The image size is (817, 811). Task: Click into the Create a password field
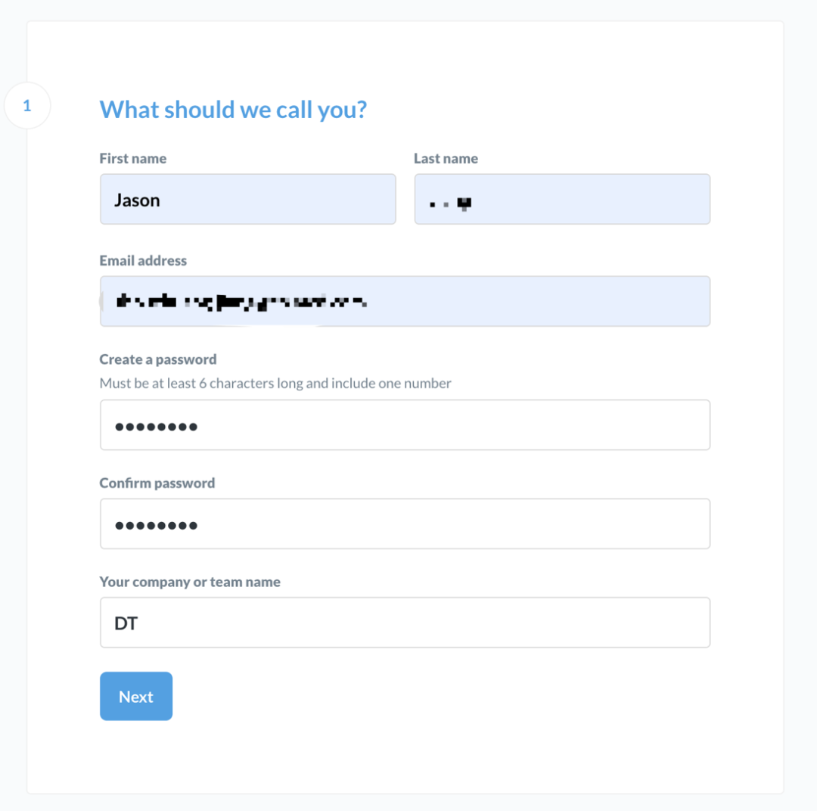click(x=405, y=425)
